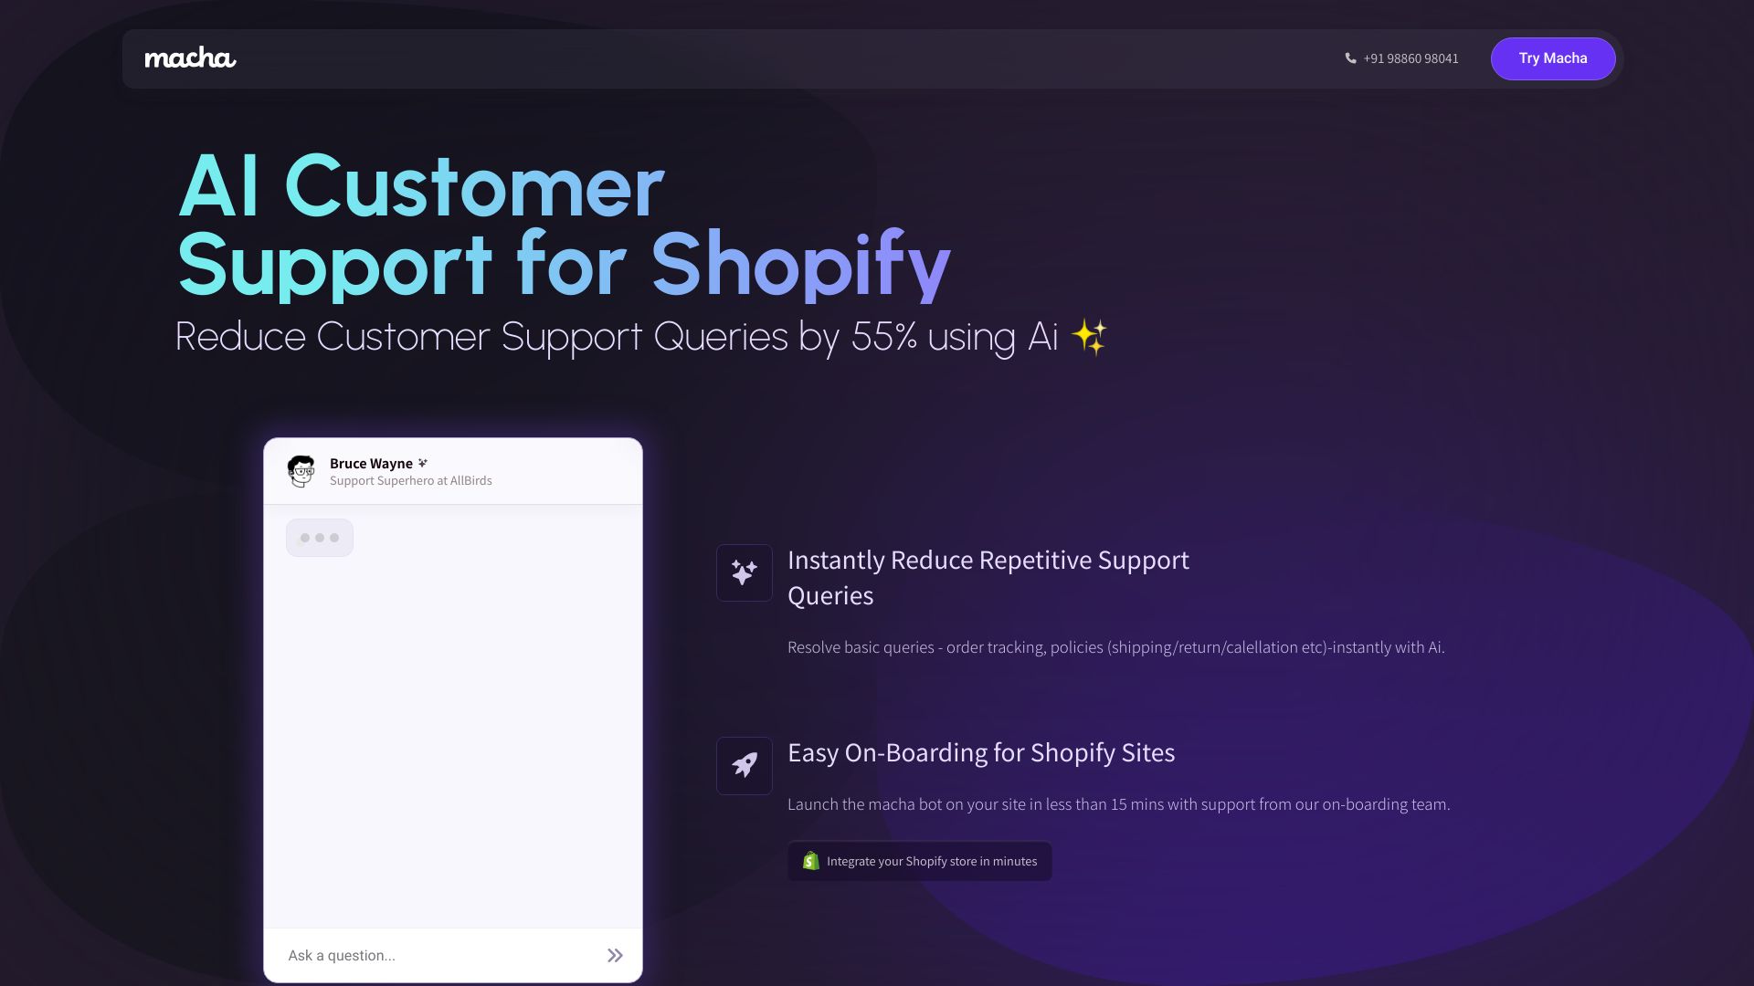Click the Try Macha button
Viewport: 1754px width, 986px height.
1552,58
